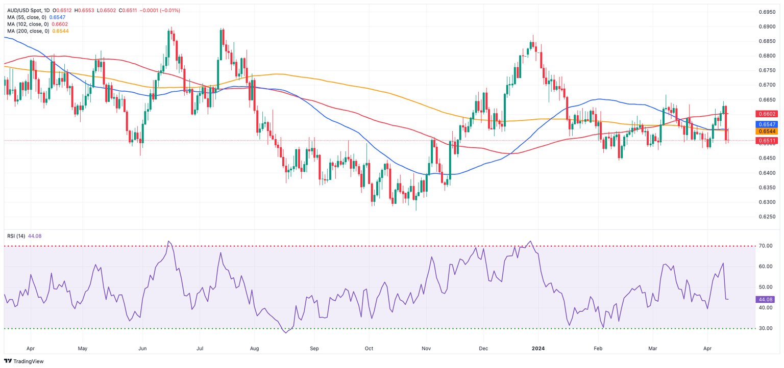Click the 0.6400 price axis label
Screen dimensions: 784x368
[x=767, y=173]
